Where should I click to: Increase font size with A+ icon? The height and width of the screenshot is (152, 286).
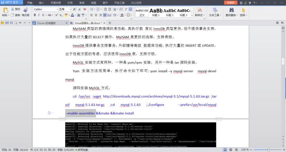pos(75,9)
